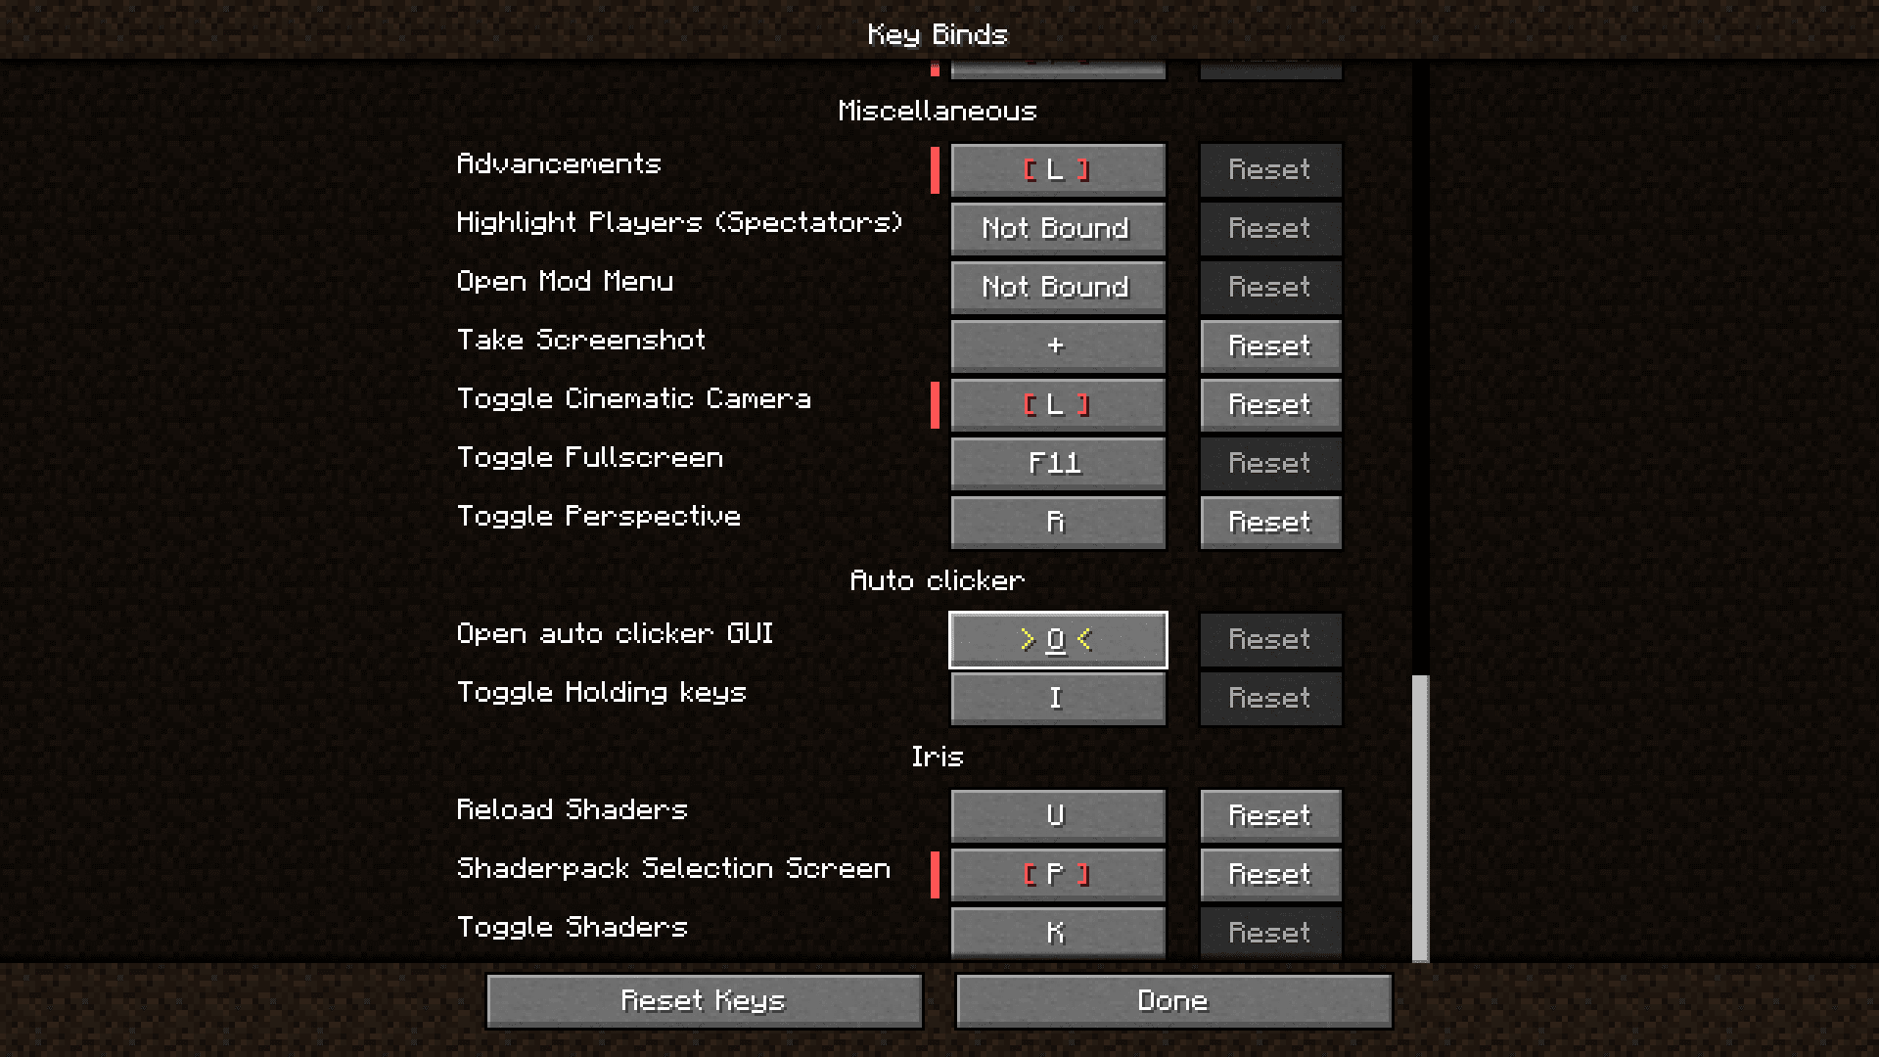Reset the Advancements key binding

pyautogui.click(x=1270, y=169)
